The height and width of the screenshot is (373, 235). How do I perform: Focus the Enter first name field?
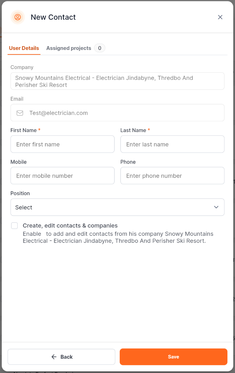click(x=63, y=144)
